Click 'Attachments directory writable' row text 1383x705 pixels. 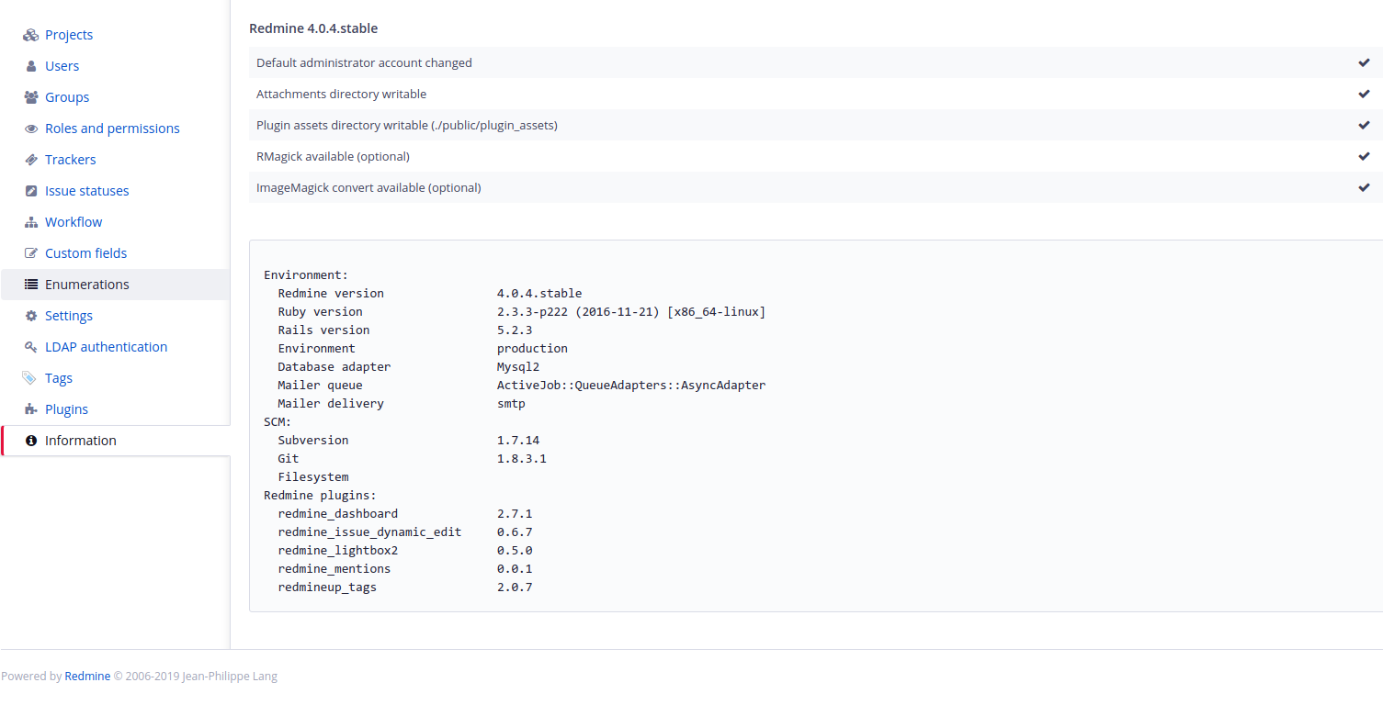click(x=341, y=94)
